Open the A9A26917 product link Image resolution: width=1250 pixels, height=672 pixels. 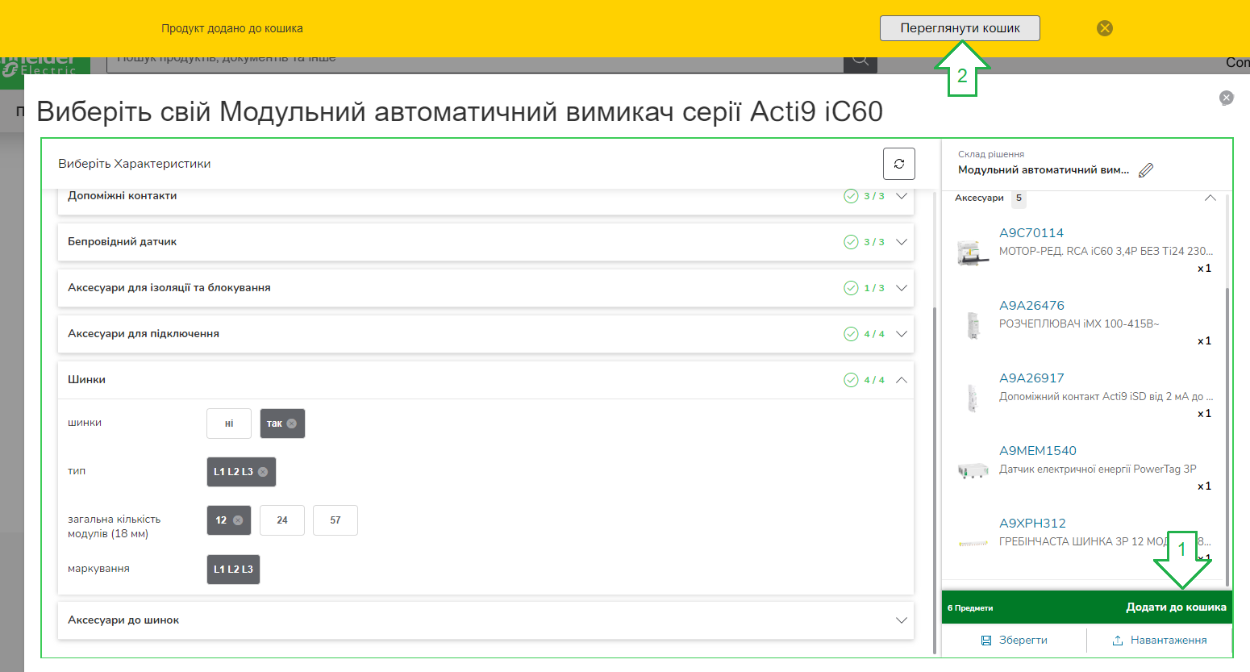pyautogui.click(x=1031, y=378)
